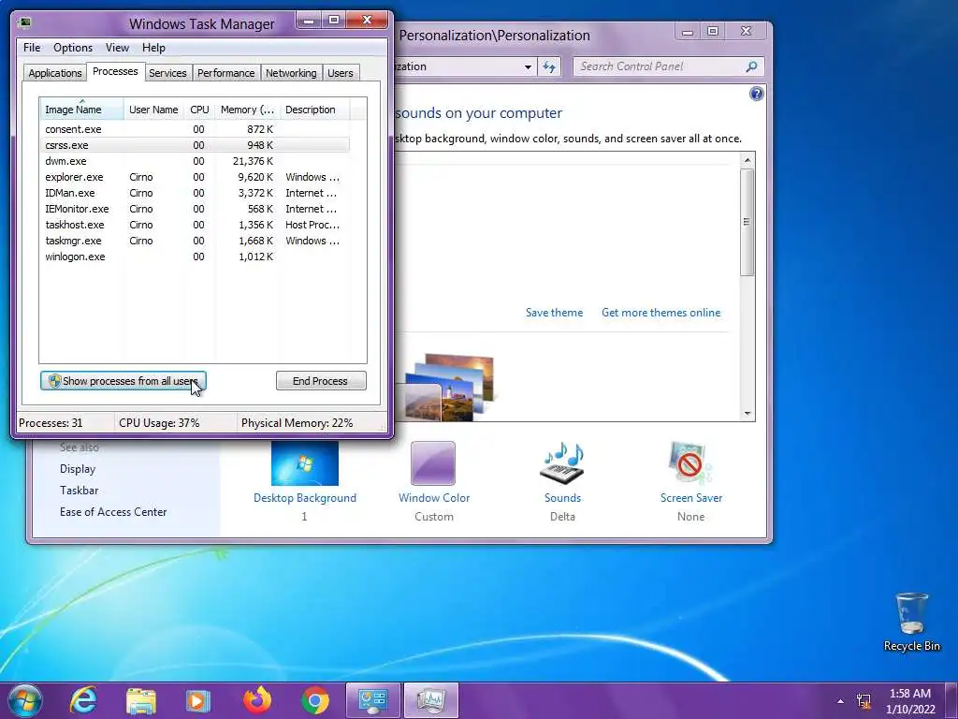Click the Screen Saver text link
Screen dimensions: 958x719
tap(691, 498)
